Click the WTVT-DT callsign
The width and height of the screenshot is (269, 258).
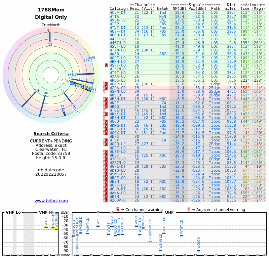[117, 28]
